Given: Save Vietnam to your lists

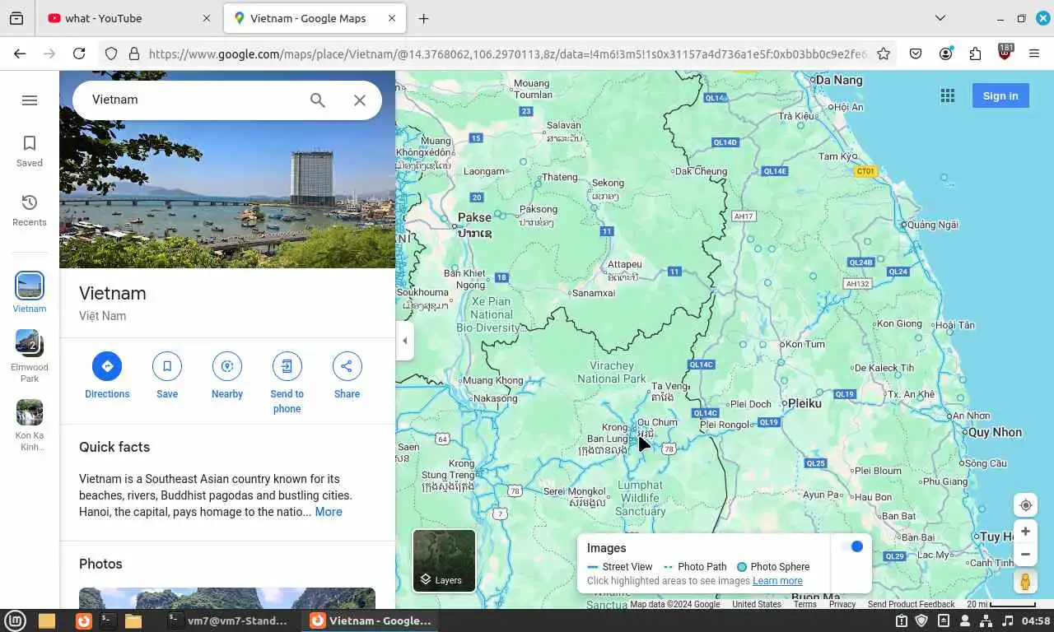Looking at the screenshot, I should pos(167,376).
